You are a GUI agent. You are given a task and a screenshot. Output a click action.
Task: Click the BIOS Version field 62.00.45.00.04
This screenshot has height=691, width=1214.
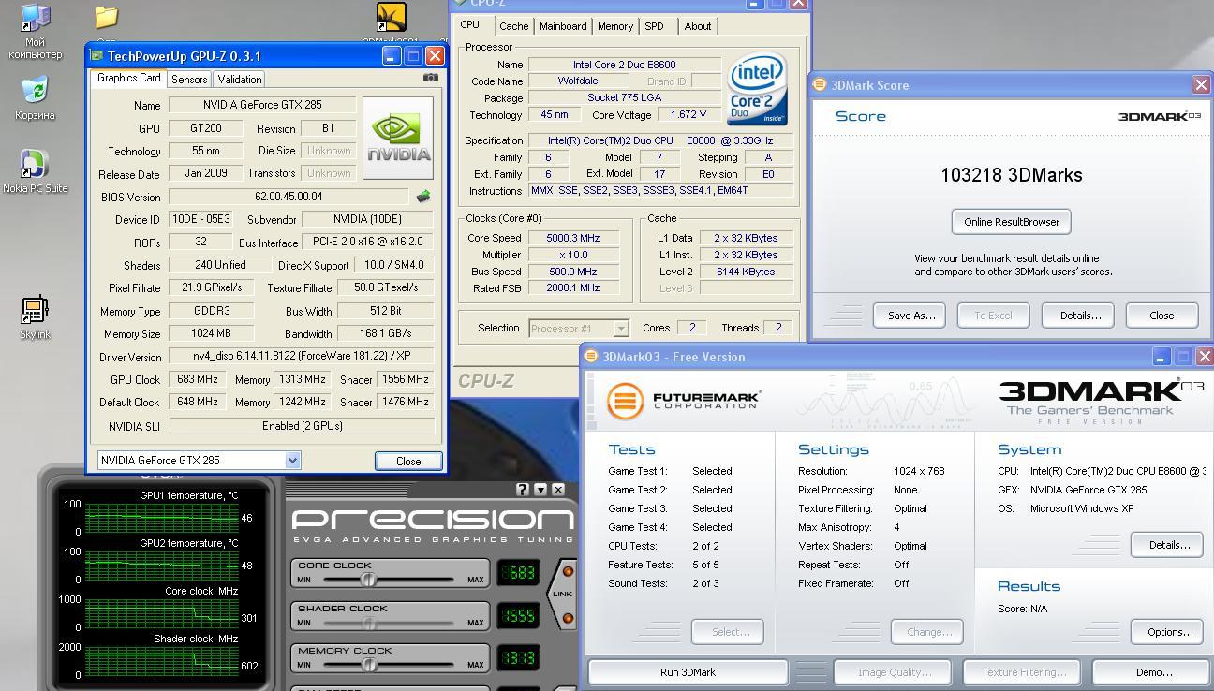pos(289,197)
